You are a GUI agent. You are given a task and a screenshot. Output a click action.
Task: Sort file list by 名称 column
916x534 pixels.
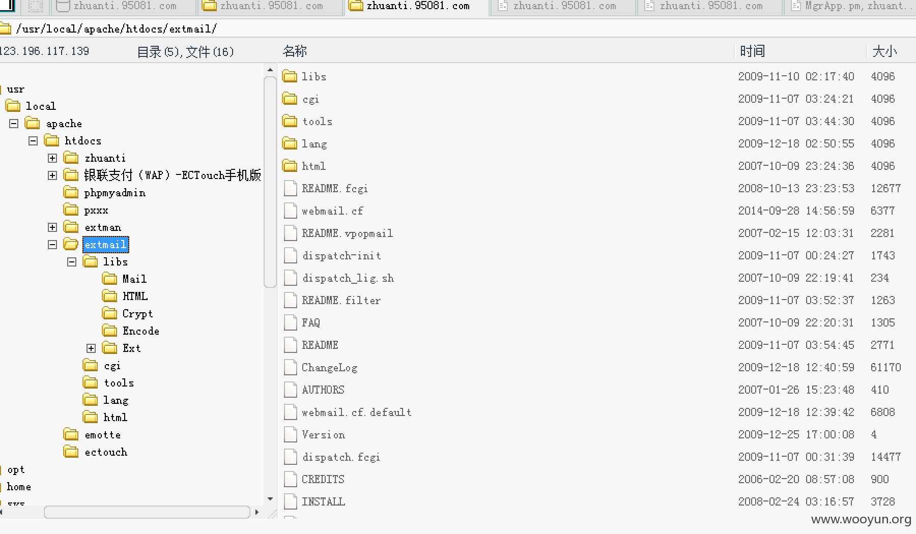[x=295, y=51]
